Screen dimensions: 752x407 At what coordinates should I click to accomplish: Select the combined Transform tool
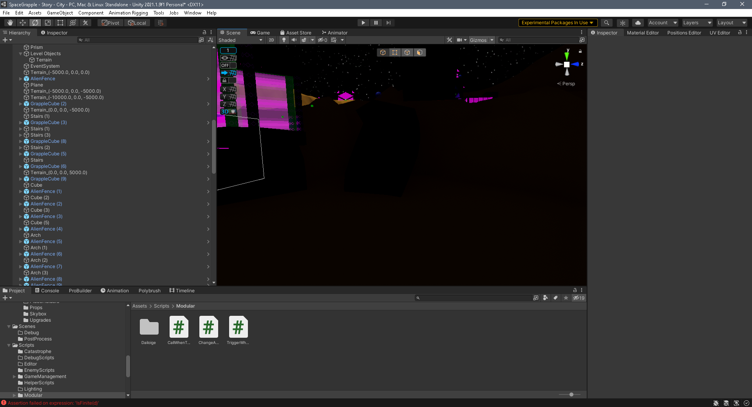coord(73,23)
